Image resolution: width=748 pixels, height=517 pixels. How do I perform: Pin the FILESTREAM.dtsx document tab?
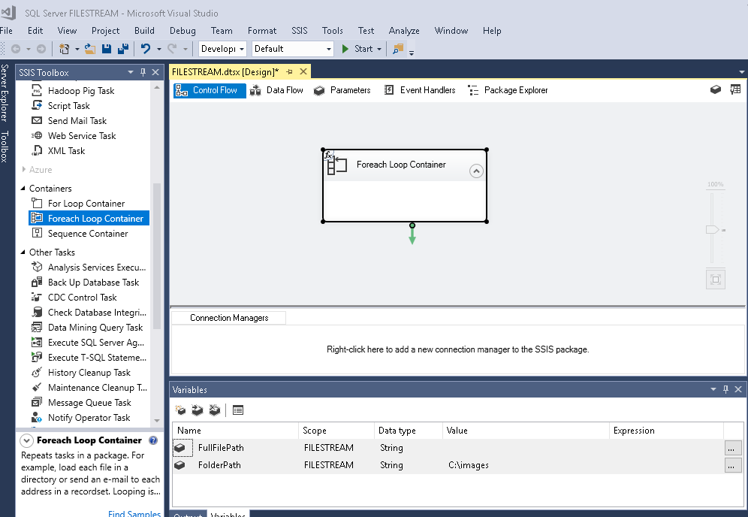289,71
